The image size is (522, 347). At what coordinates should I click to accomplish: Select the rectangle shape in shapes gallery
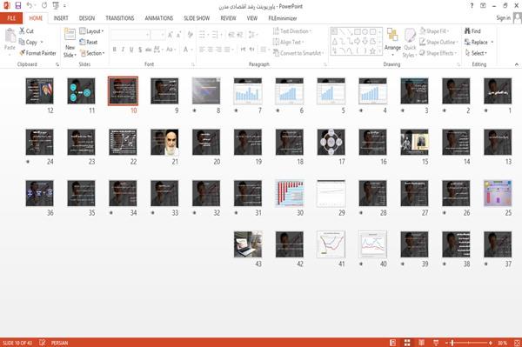coord(358,31)
